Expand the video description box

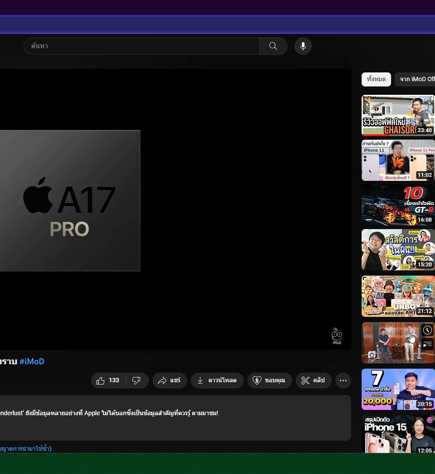point(176,418)
